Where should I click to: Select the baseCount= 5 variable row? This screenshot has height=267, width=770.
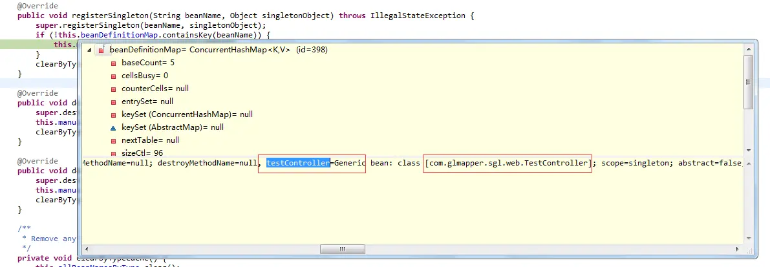(x=148, y=63)
